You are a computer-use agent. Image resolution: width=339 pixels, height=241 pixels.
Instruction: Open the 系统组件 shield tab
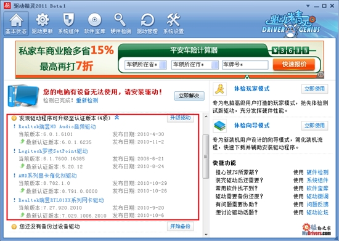coord(68,23)
